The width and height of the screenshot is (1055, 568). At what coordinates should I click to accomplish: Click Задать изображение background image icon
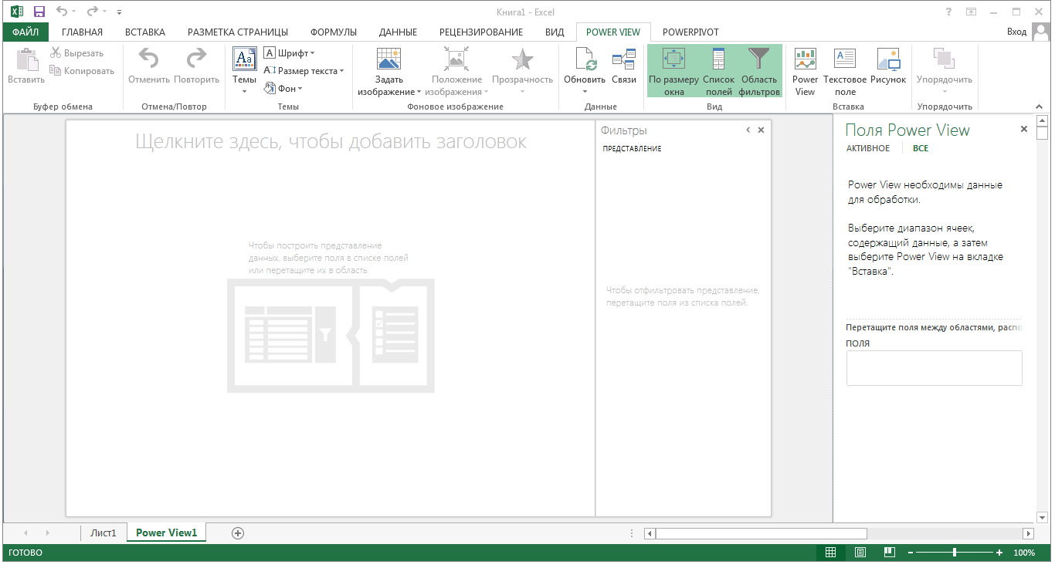coord(388,59)
